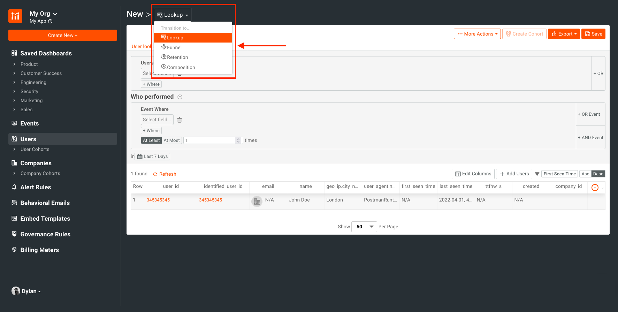The height and width of the screenshot is (312, 618).
Task: Click the Last 7 Days date range
Action: [152, 157]
